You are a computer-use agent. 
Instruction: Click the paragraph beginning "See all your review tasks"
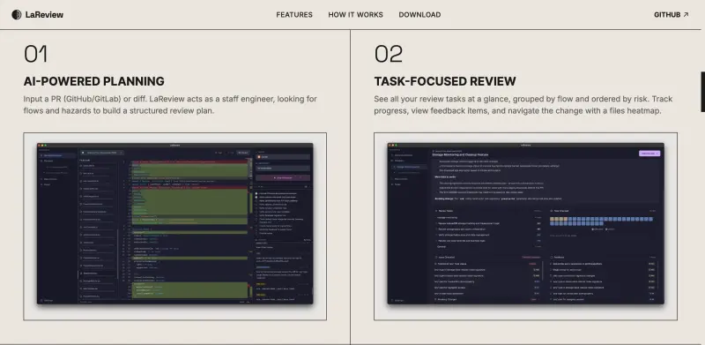pyautogui.click(x=523, y=104)
